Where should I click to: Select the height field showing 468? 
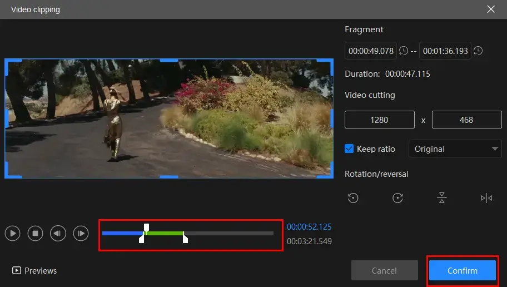pos(459,120)
